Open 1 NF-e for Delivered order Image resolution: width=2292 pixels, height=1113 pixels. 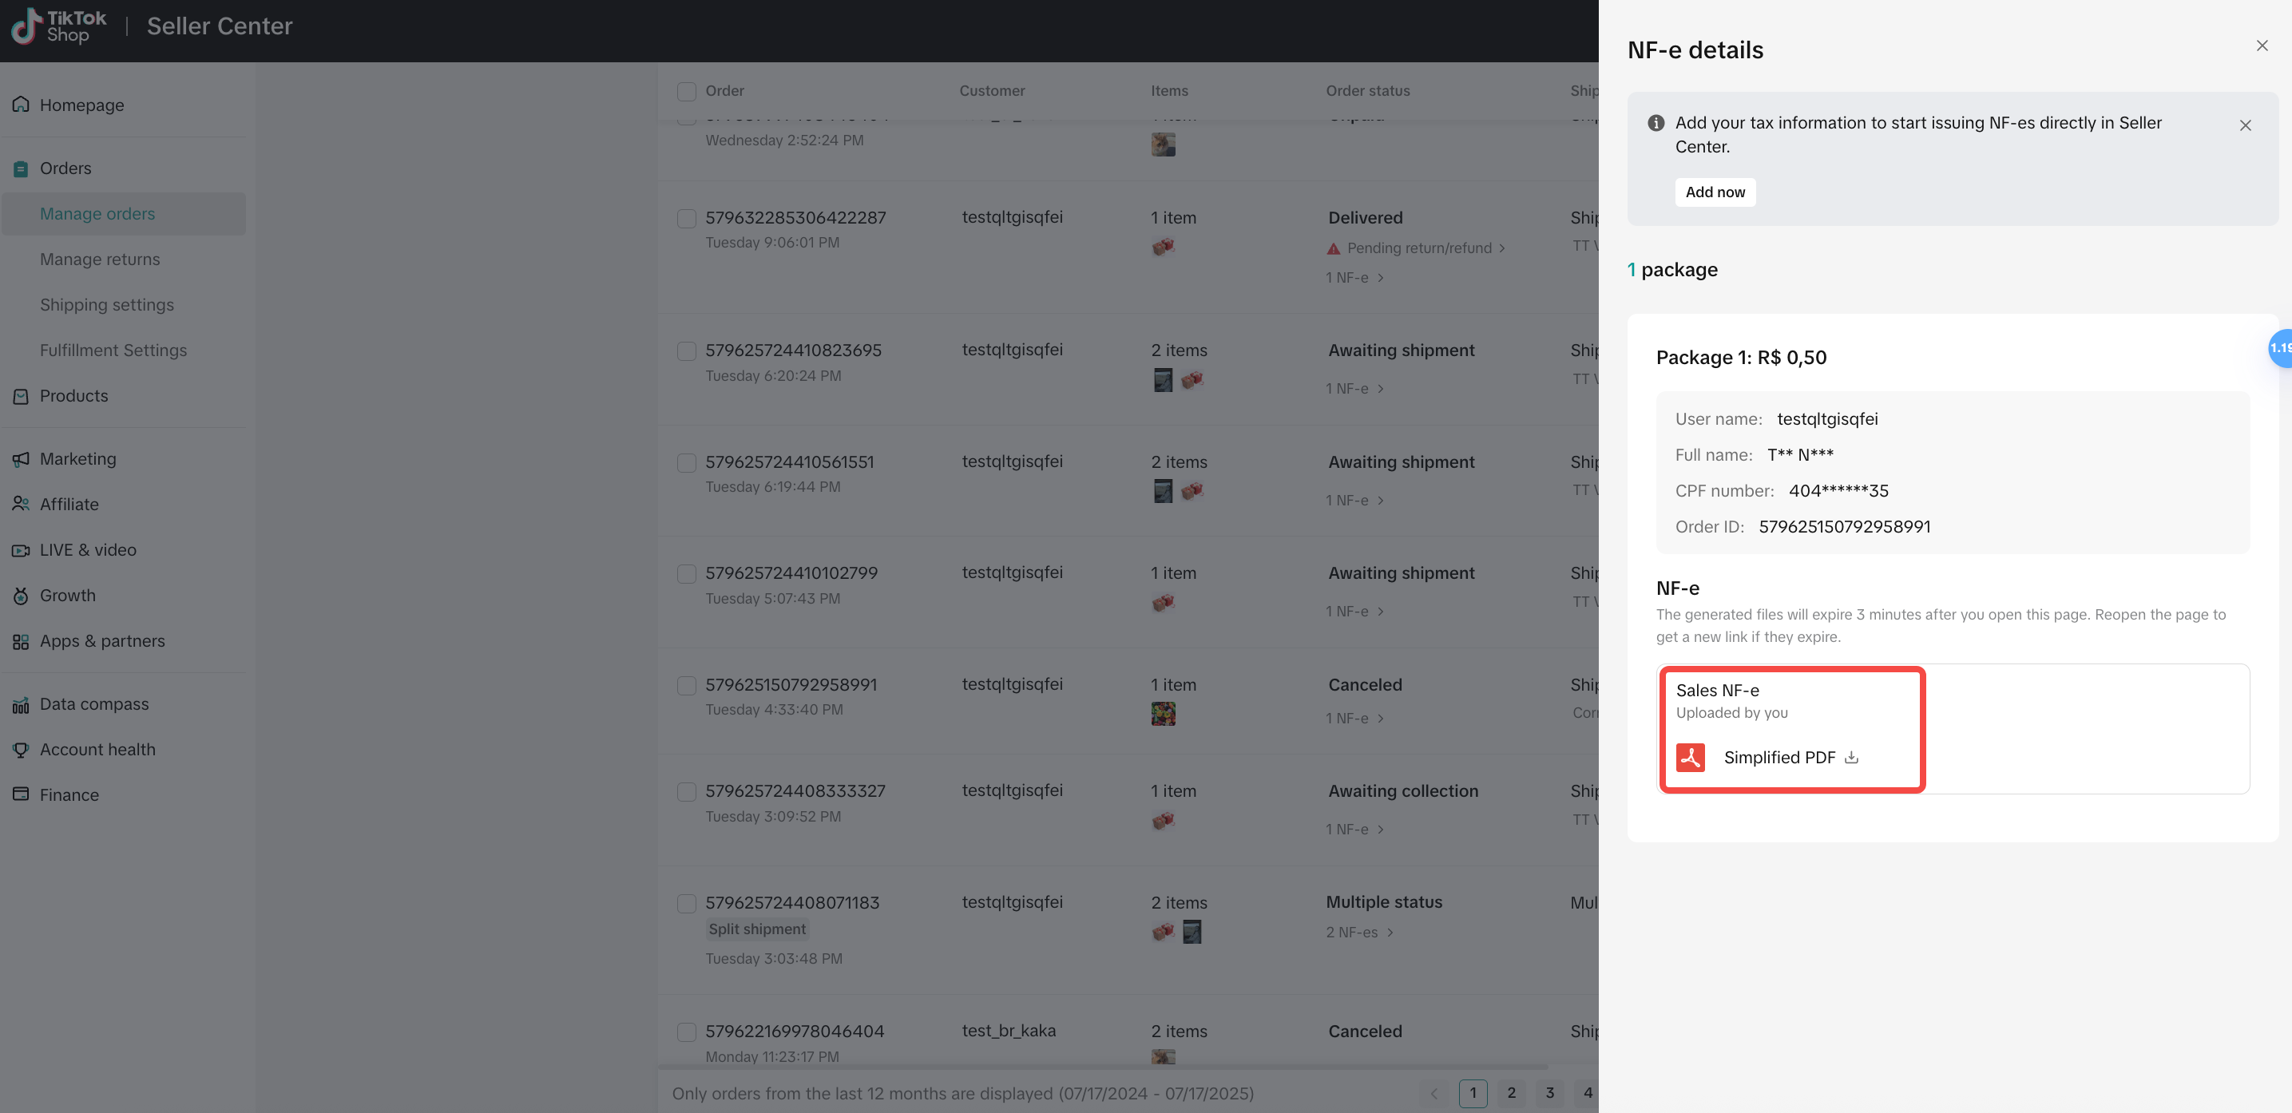tap(1354, 278)
